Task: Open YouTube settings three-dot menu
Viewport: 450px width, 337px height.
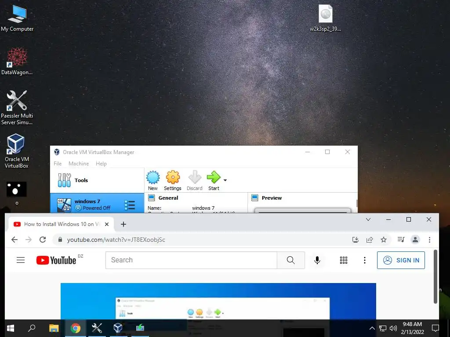Action: [x=364, y=260]
